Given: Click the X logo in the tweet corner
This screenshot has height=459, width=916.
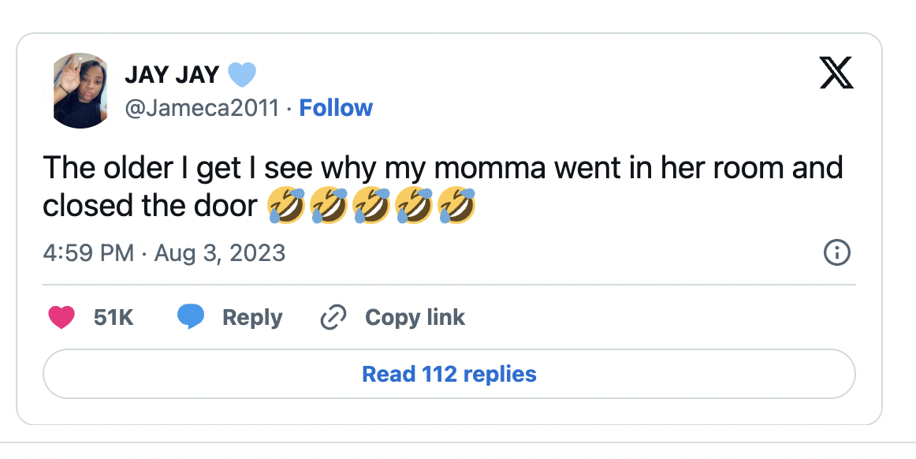Looking at the screenshot, I should click(836, 74).
